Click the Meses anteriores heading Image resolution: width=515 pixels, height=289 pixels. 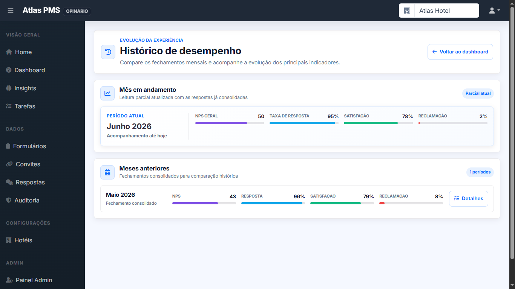(144, 168)
